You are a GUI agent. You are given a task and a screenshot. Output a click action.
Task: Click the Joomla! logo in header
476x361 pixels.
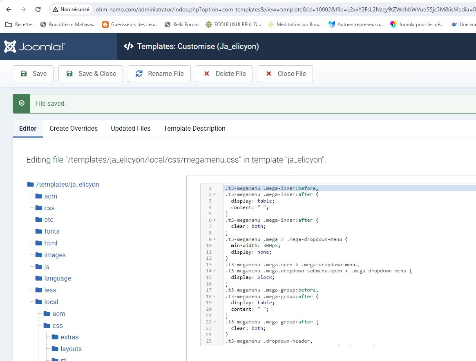[x=35, y=47]
